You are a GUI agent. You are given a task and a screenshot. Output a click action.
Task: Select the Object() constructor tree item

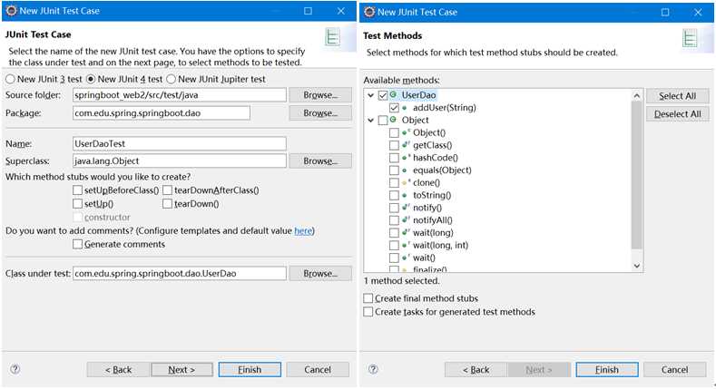point(429,132)
